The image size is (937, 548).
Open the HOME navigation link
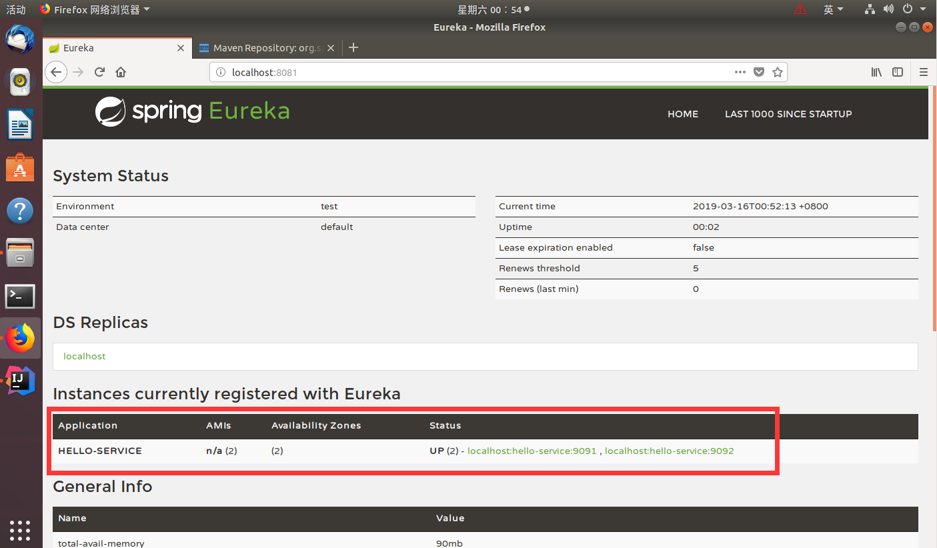683,114
